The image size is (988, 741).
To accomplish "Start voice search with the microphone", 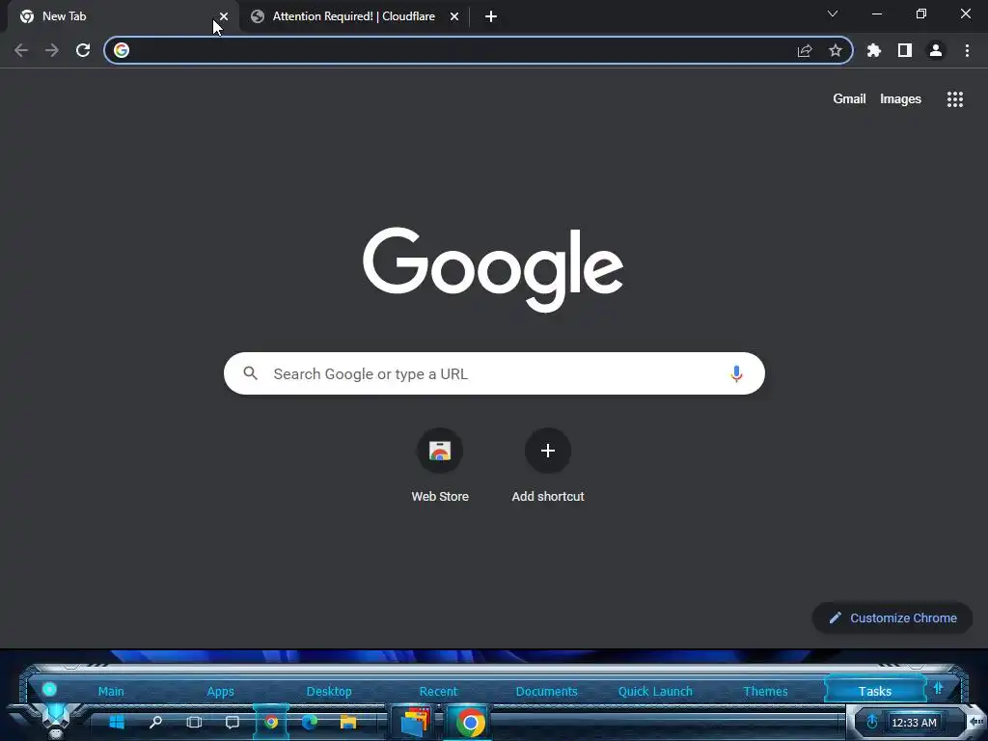I will click(x=736, y=373).
